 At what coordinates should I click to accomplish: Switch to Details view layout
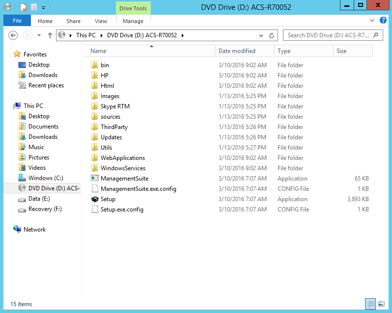tap(370, 304)
